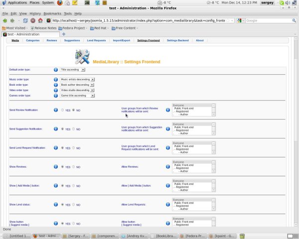Expand the Most Visited bookmarks dropdown
Viewport: 299px width, 239px height.
[x=15, y=28]
